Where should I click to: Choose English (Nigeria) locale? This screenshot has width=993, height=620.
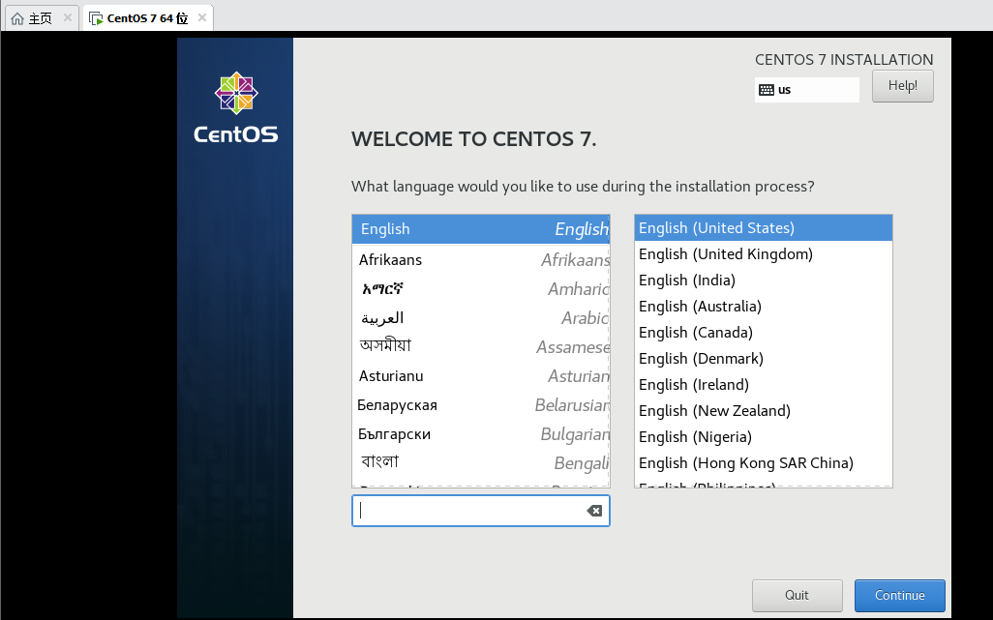click(763, 437)
